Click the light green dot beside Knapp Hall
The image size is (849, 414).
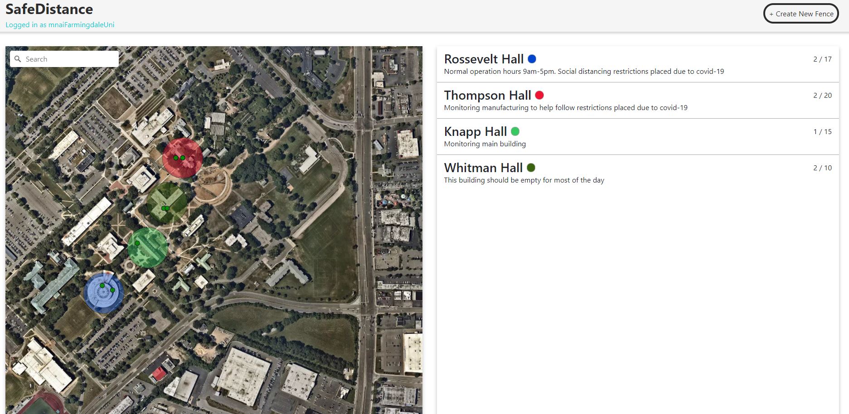click(x=515, y=131)
